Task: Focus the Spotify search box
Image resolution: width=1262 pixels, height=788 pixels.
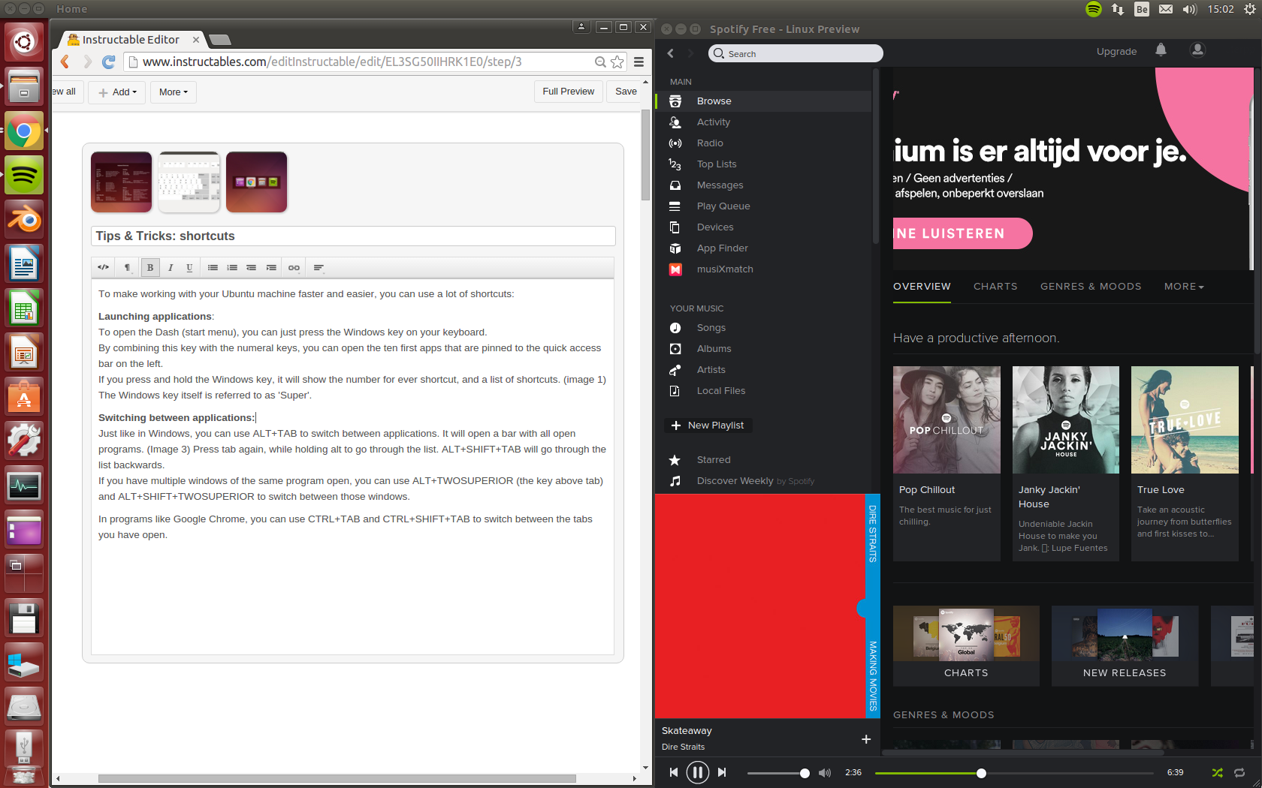Action: click(x=796, y=53)
